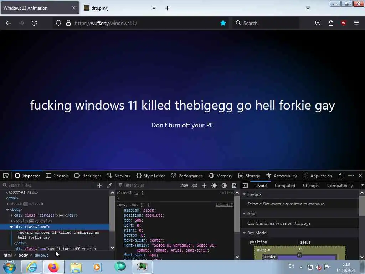The height and width of the screenshot is (274, 365).
Task: Open the Network panel
Action: point(119,176)
